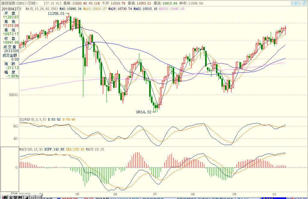Open the soft keyboard icon in IME bar
Image resolution: width=308 pixels, height=199 pixels.
38,197
